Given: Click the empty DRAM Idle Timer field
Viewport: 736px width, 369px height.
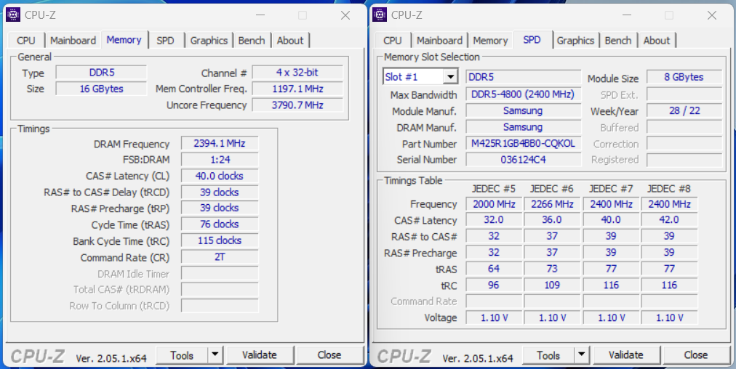Looking at the screenshot, I should click(220, 273).
